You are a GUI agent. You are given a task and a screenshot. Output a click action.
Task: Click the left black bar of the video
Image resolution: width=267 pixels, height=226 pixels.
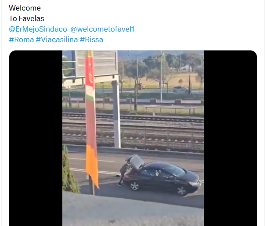[36, 138]
